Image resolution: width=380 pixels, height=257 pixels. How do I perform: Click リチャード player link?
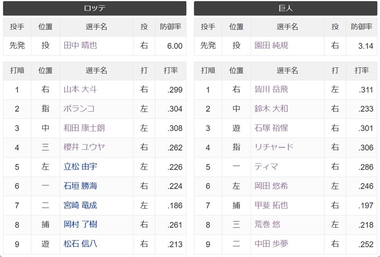[274, 147]
